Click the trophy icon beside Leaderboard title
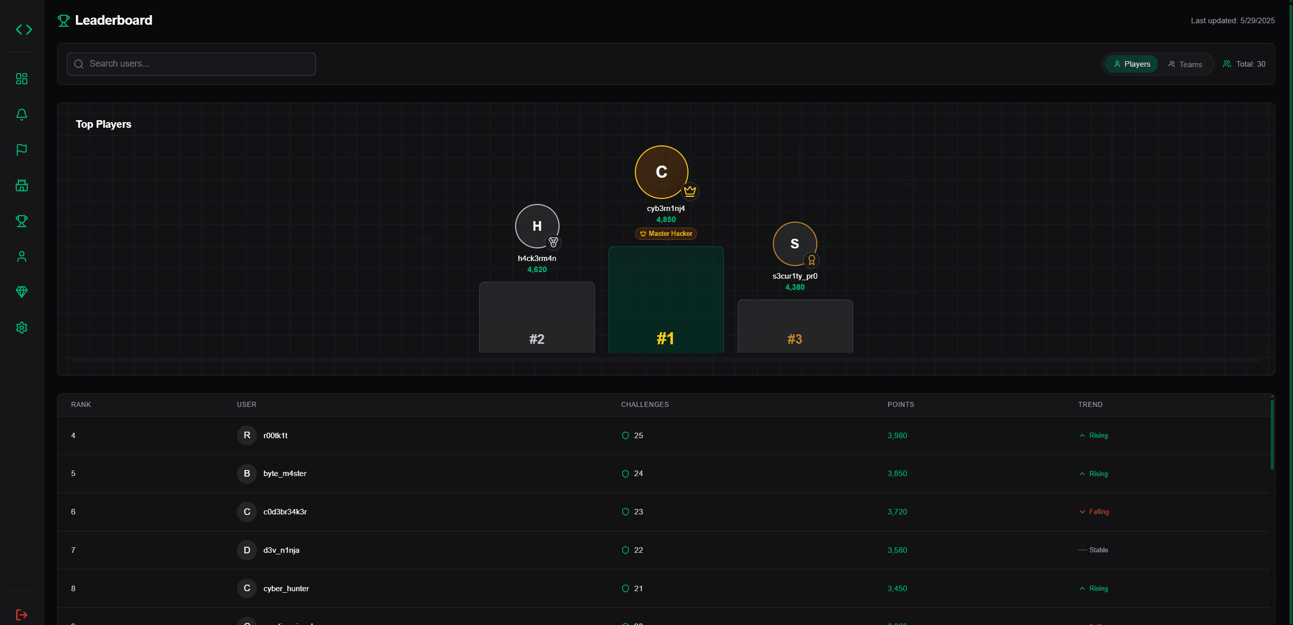Viewport: 1293px width, 625px height. [64, 21]
